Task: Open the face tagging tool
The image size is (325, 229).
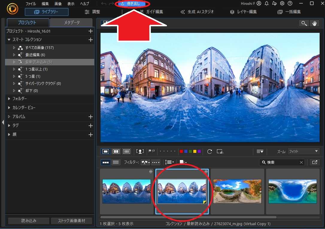Action: (x=140, y=151)
